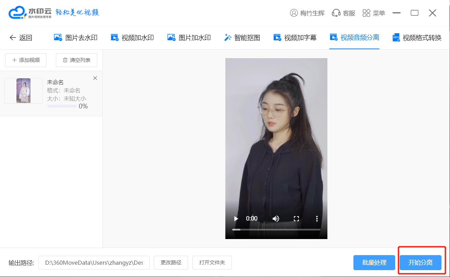Switch to 图片去水印 tab
Screen dimensions: 450x277
76,38
